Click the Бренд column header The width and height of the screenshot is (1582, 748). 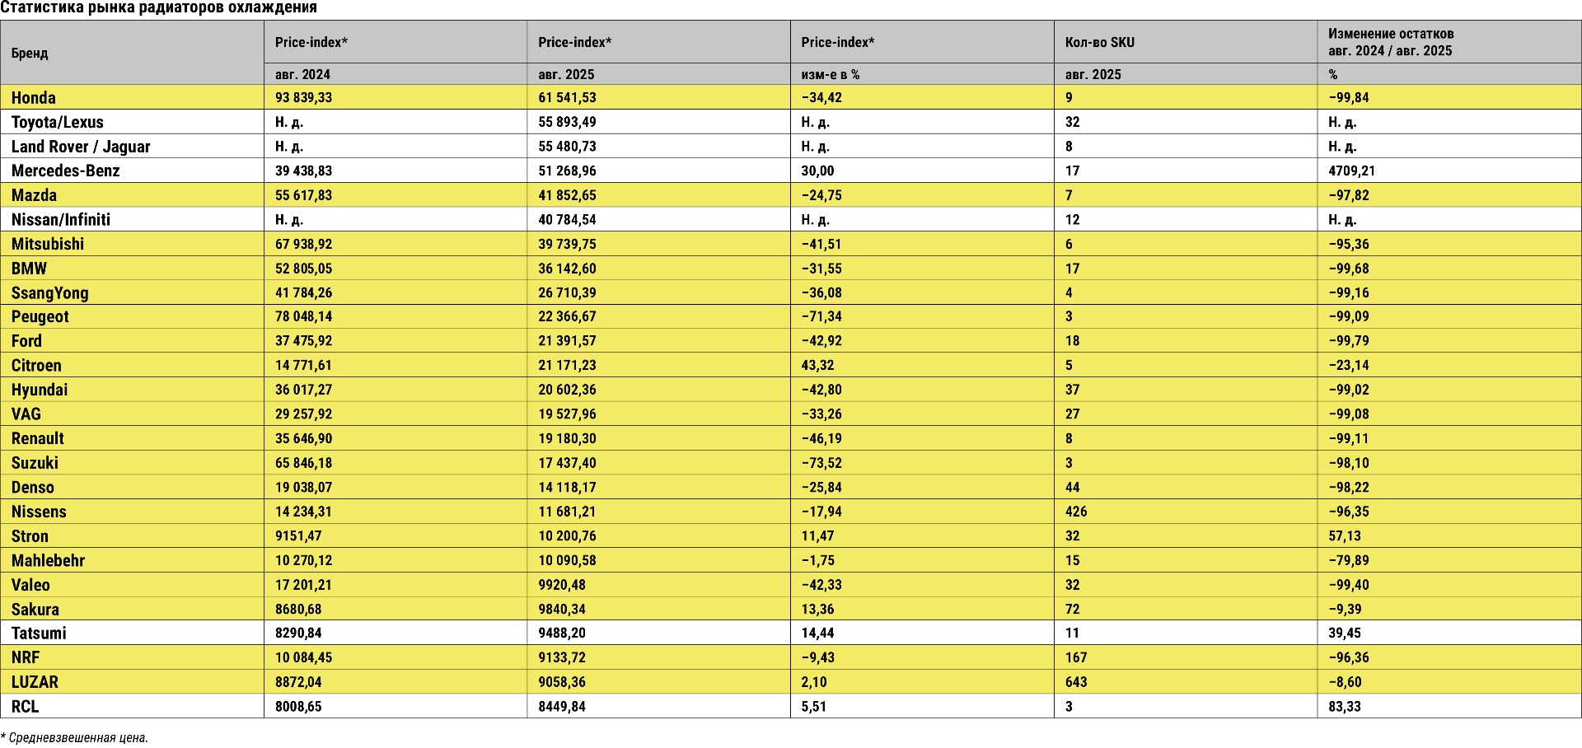[x=30, y=54]
